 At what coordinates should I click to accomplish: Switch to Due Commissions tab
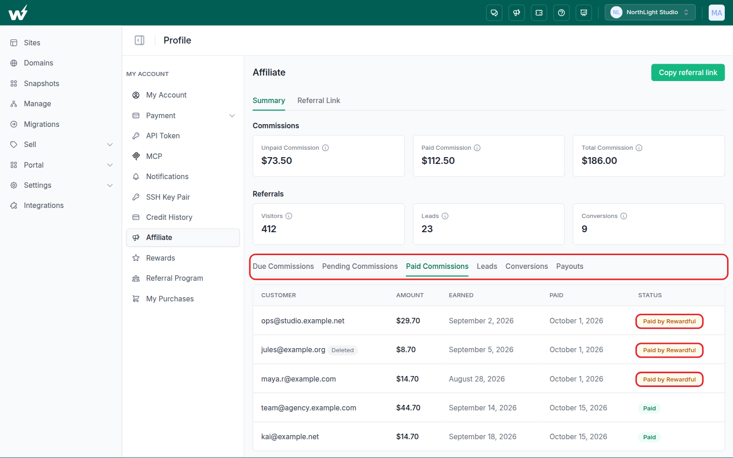pyautogui.click(x=283, y=267)
